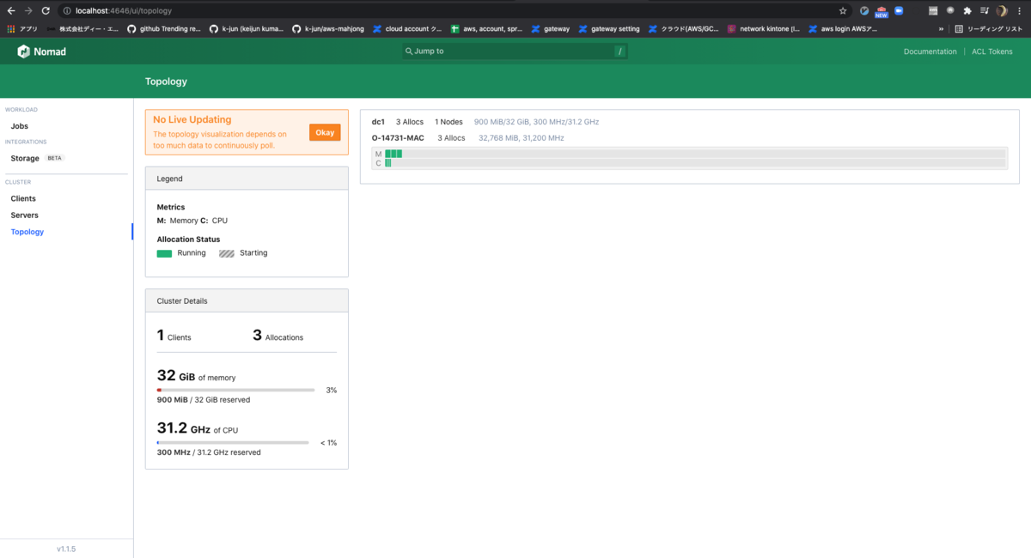Click the magnifier icon in Jump to bar
This screenshot has height=558, width=1031.
(409, 51)
